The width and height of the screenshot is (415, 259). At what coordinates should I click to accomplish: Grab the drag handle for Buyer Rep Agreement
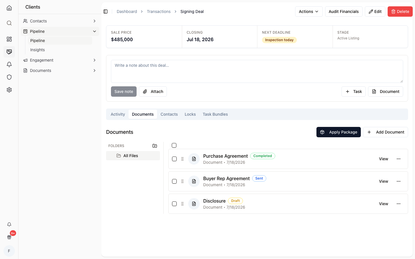(x=182, y=181)
